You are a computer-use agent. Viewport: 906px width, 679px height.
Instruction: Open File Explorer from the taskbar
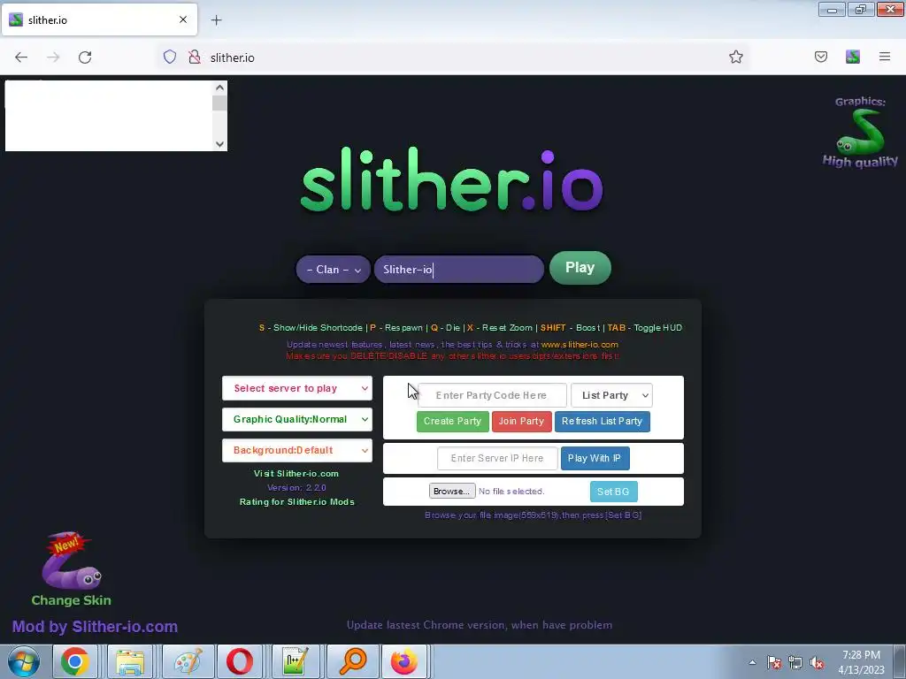coord(130,661)
